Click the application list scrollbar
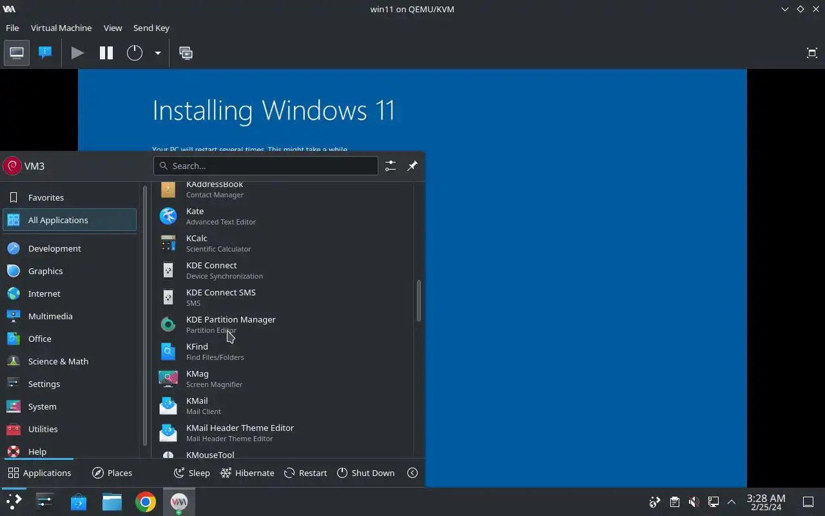The width and height of the screenshot is (825, 516). coord(418,301)
